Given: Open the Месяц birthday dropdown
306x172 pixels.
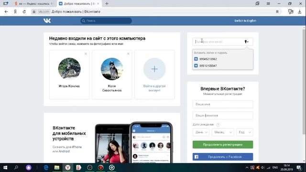Looking at the screenshot, I should tap(223, 132).
